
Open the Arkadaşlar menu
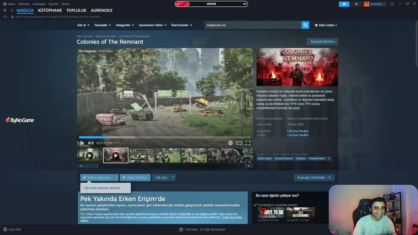pyautogui.click(x=39, y=4)
